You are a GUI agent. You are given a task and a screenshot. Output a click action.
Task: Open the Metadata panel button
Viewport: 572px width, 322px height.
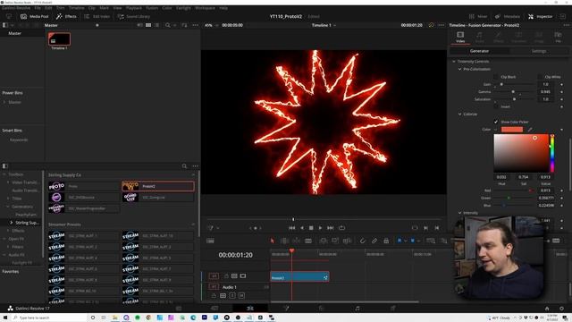pyautogui.click(x=508, y=16)
